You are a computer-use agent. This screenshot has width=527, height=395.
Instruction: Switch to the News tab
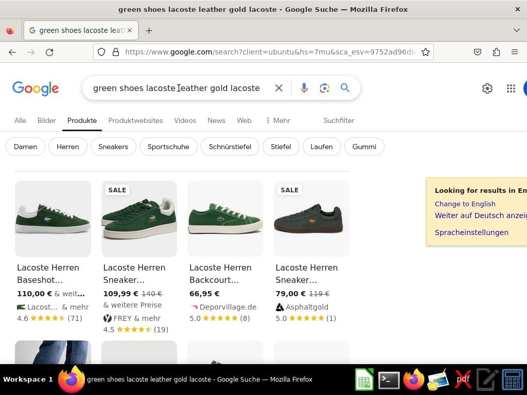[216, 120]
